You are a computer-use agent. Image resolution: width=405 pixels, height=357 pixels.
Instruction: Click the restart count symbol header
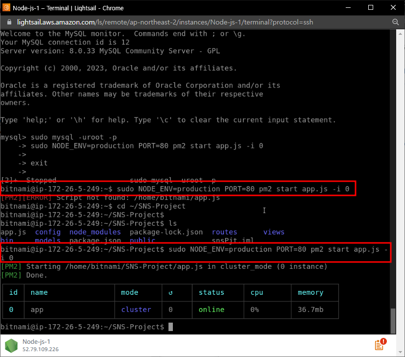(x=170, y=292)
